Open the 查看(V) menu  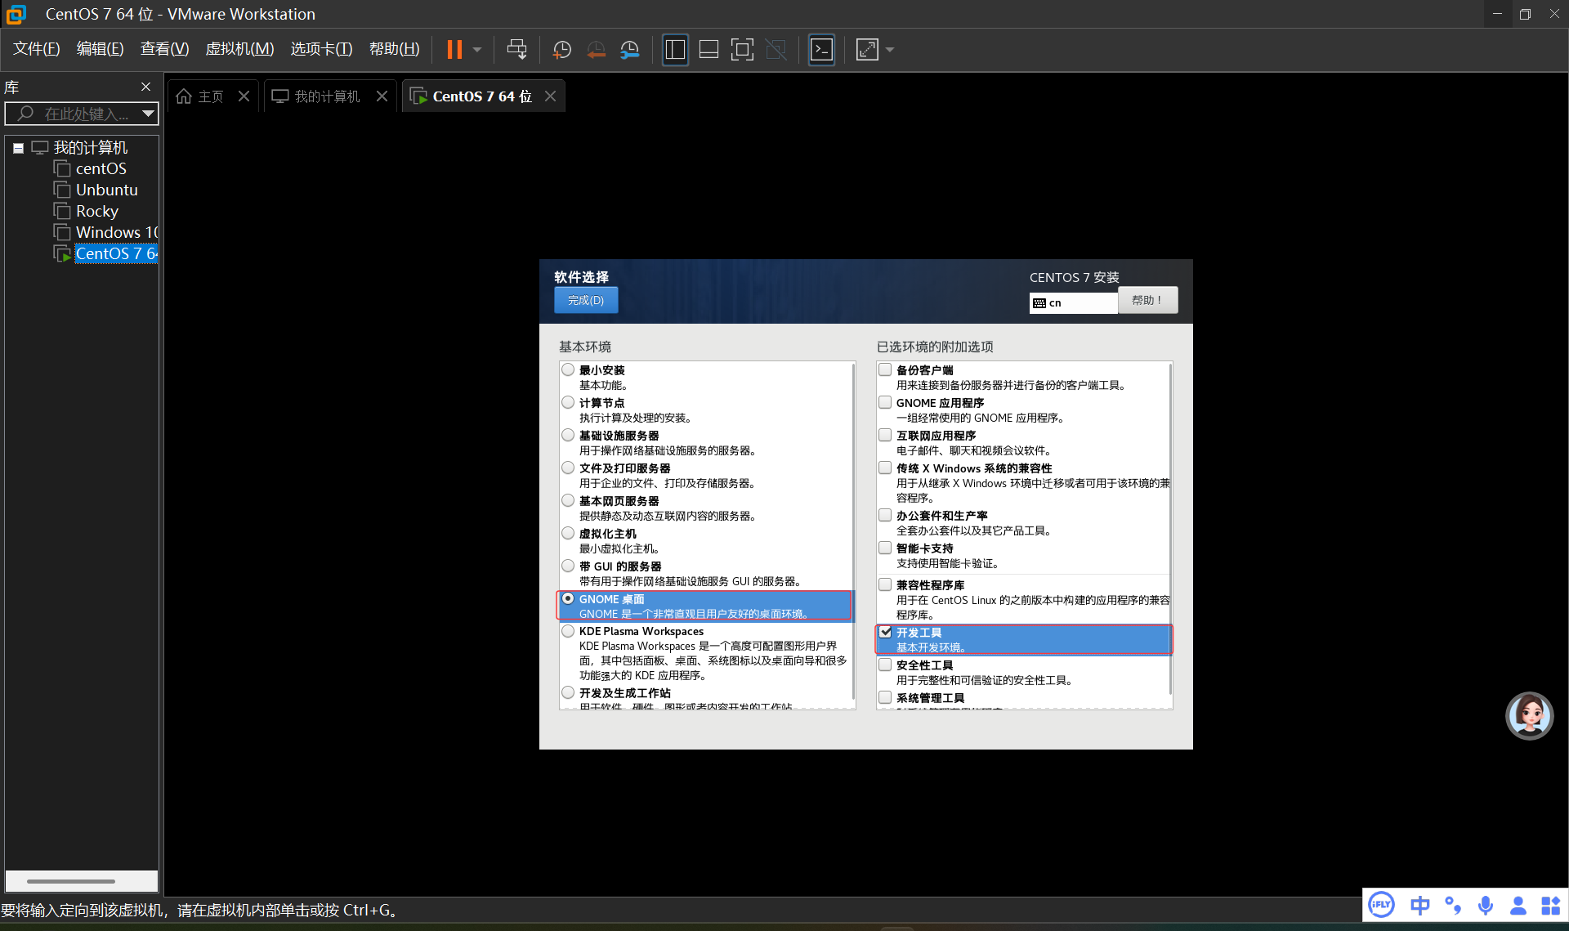[165, 49]
